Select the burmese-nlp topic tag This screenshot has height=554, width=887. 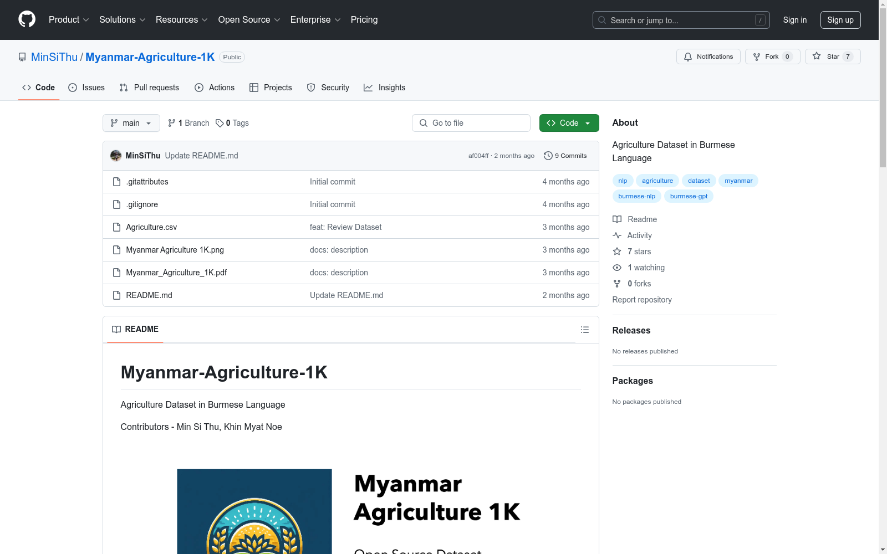tap(637, 196)
